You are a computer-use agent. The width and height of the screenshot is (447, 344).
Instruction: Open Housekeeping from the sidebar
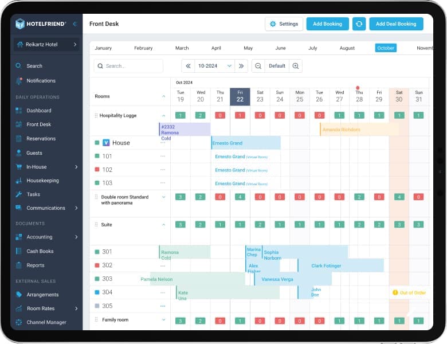43,181
